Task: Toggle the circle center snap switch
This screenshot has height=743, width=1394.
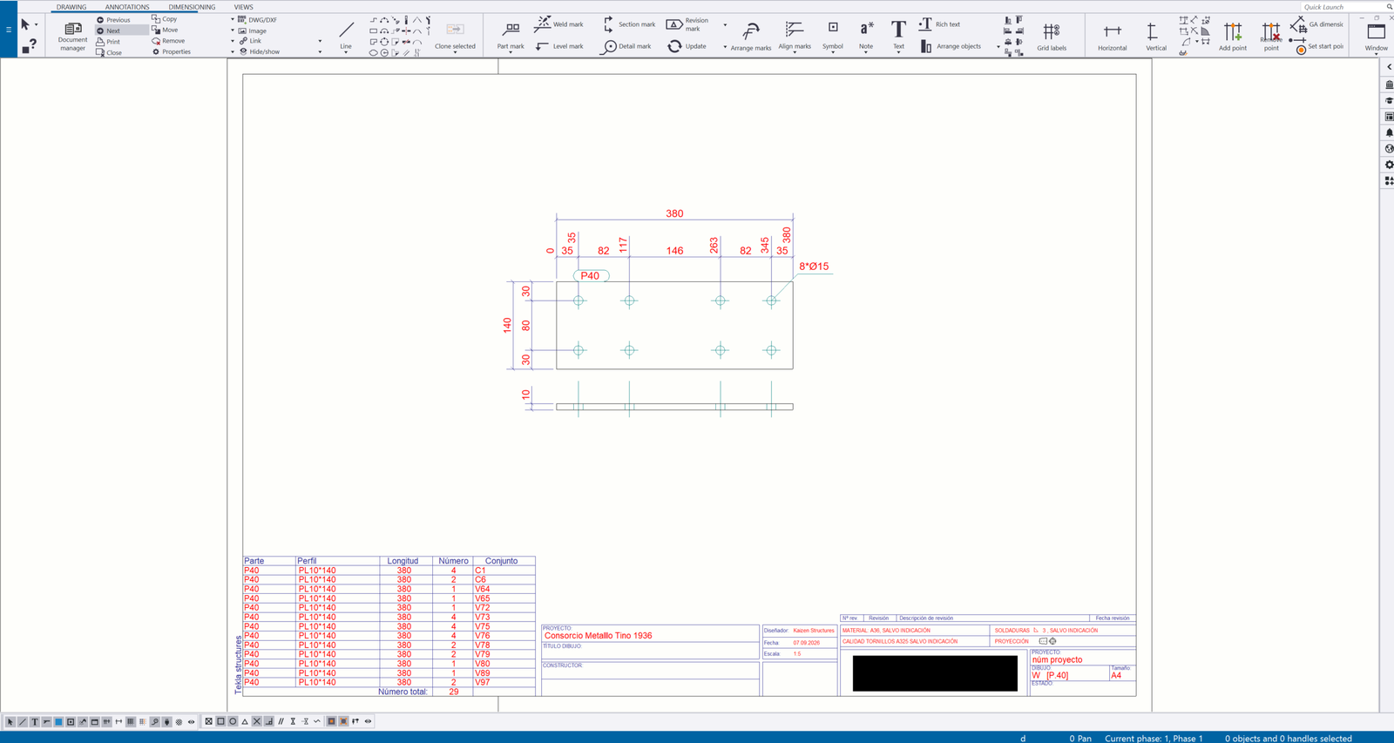Action: pyautogui.click(x=233, y=721)
